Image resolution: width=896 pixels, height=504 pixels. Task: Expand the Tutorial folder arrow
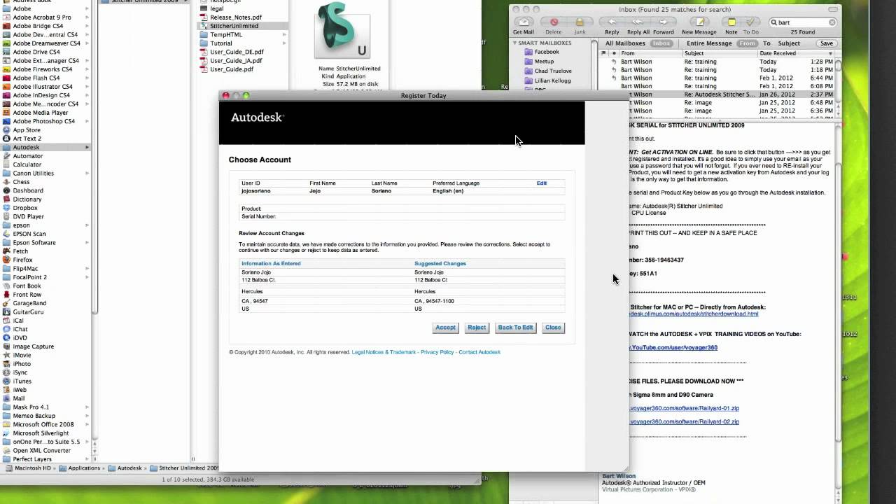point(283,43)
